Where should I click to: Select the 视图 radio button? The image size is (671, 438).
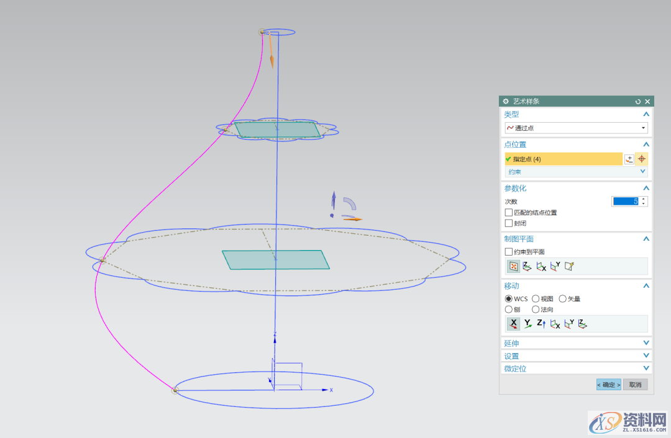point(536,299)
